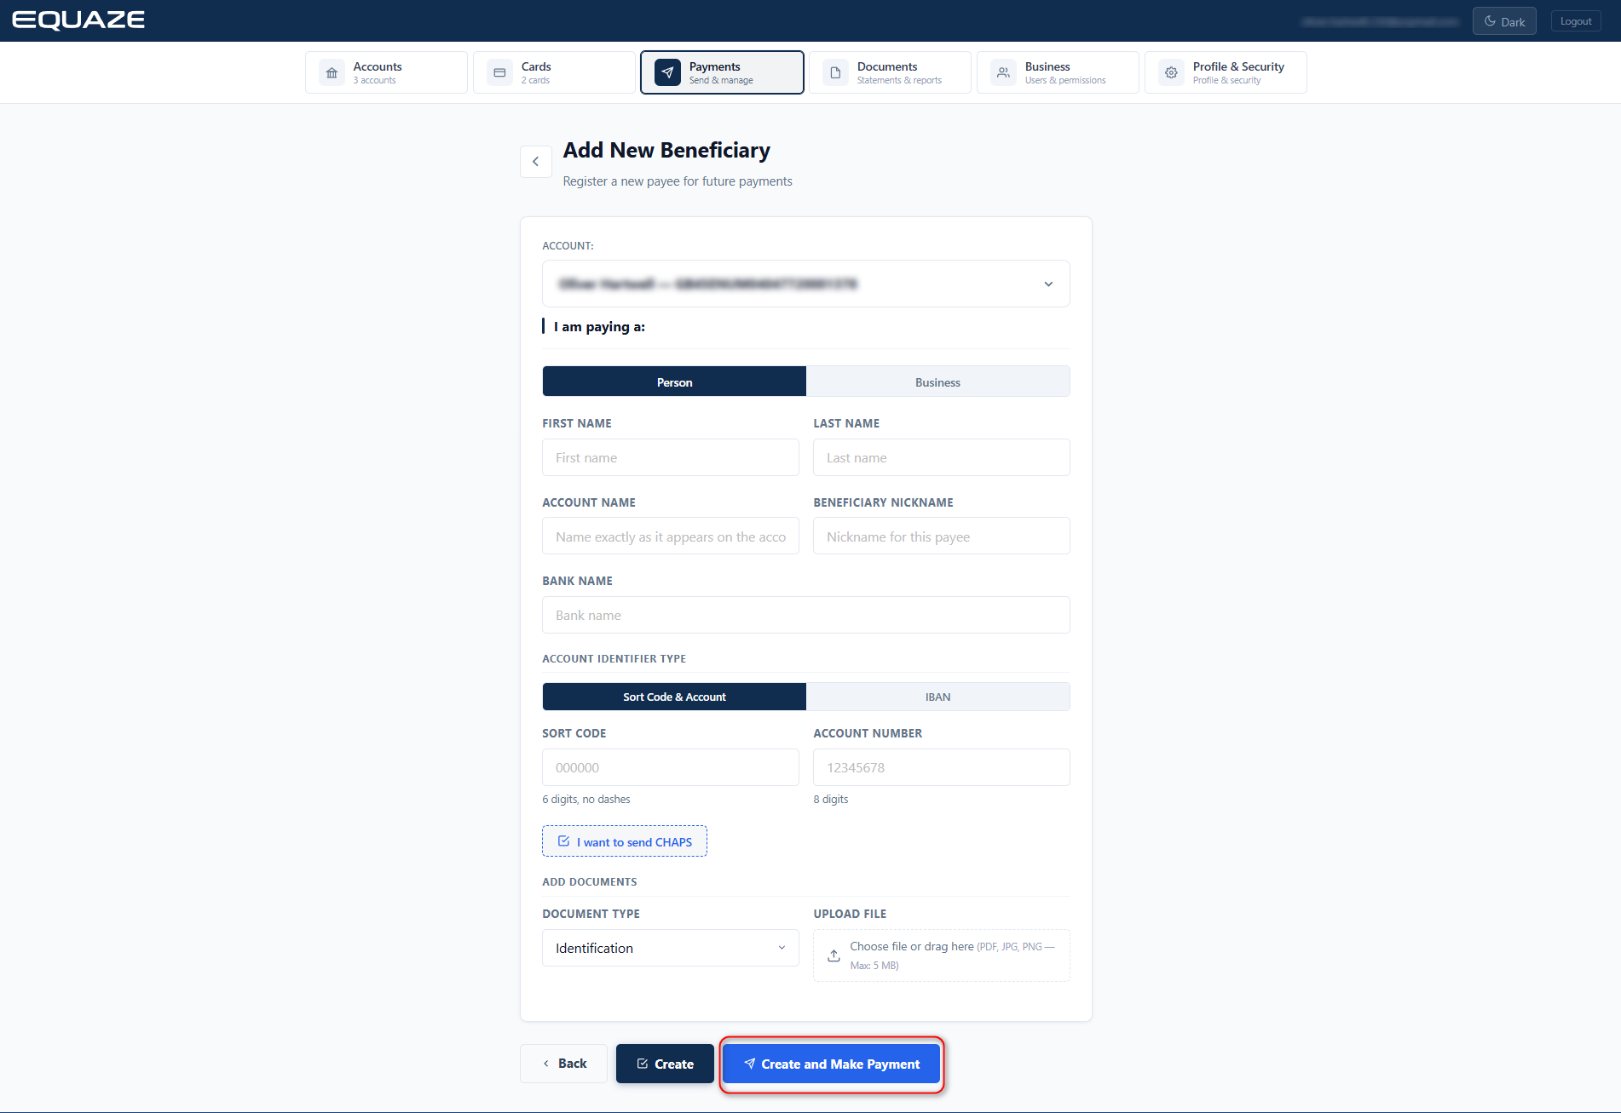Choose Sort Code & Account identifier type
Image resolution: width=1621 pixels, height=1113 pixels.
674,697
